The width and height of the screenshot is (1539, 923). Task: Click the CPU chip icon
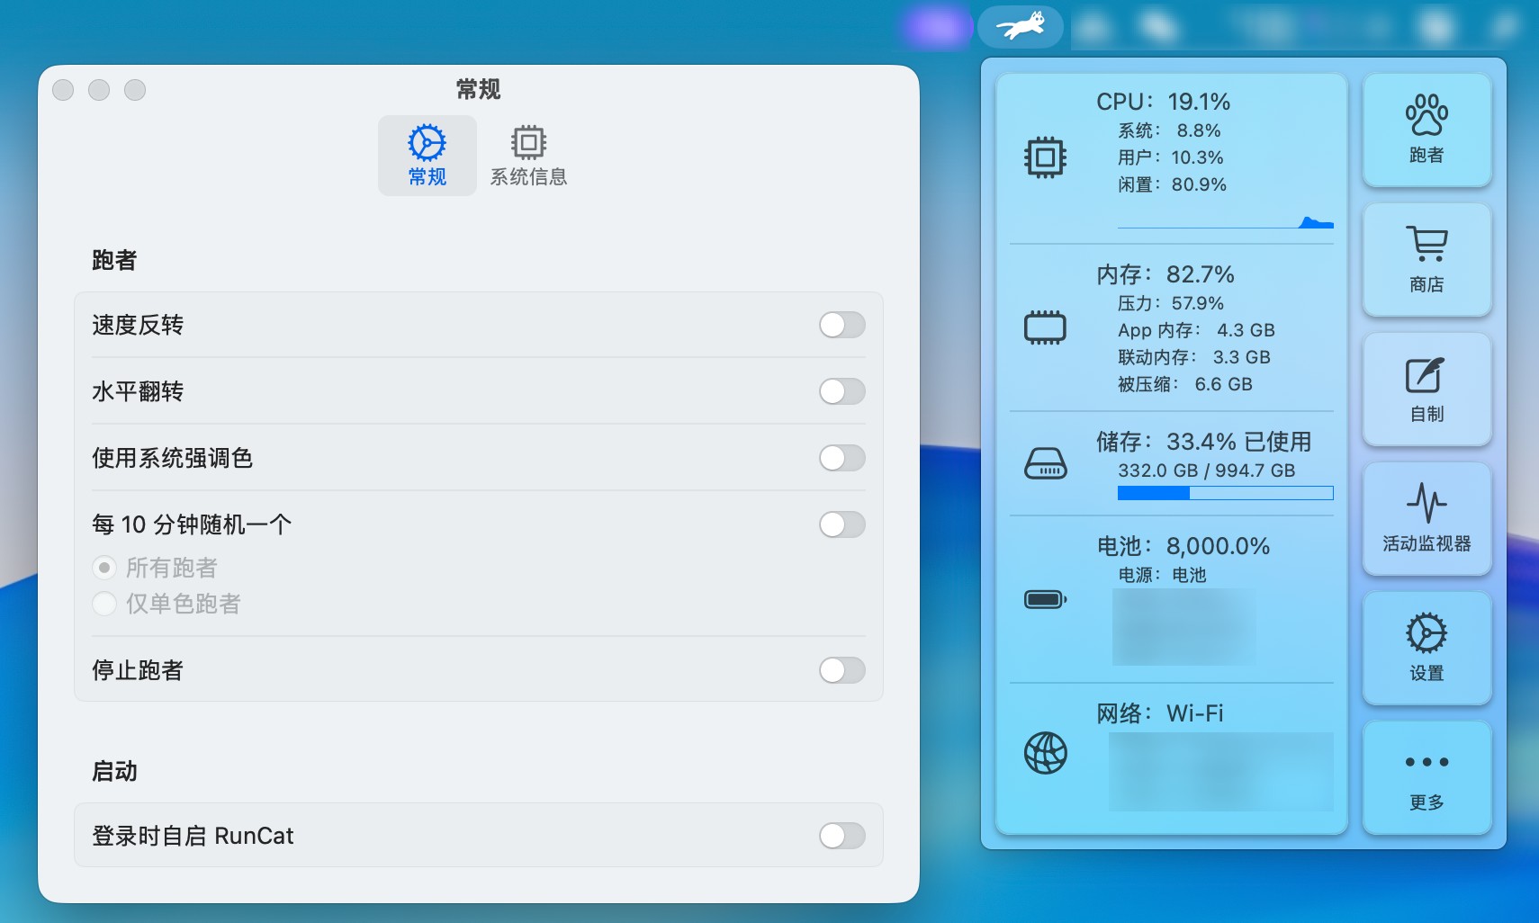tap(1045, 157)
